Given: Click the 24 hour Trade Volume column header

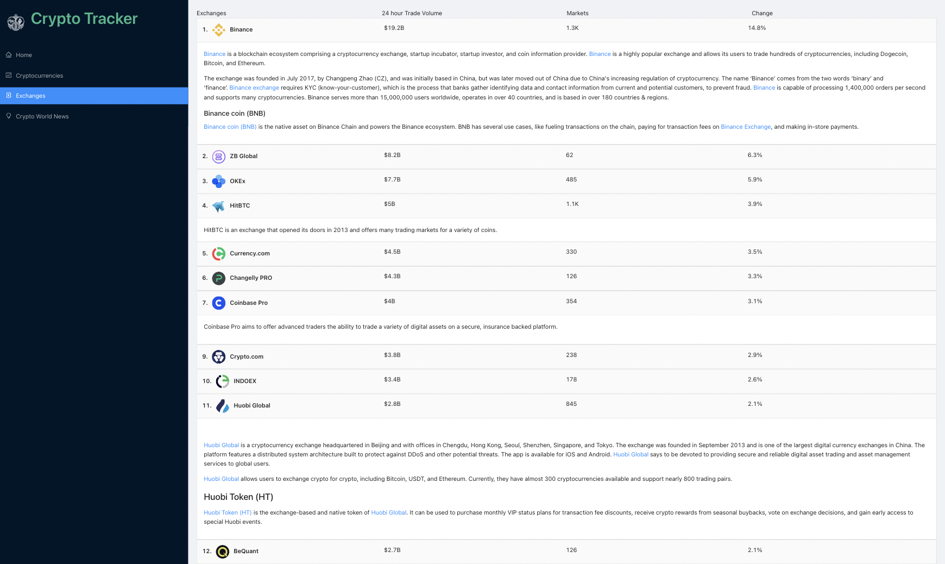Looking at the screenshot, I should 412,13.
